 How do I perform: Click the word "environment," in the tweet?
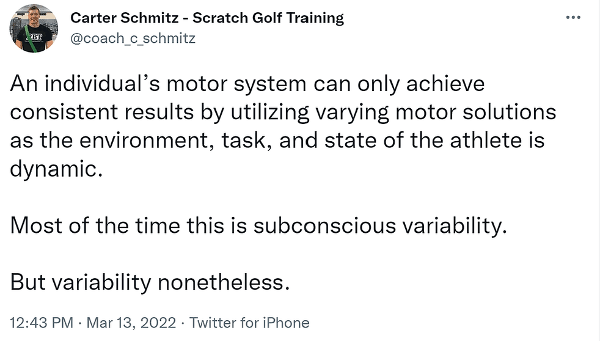(x=147, y=141)
